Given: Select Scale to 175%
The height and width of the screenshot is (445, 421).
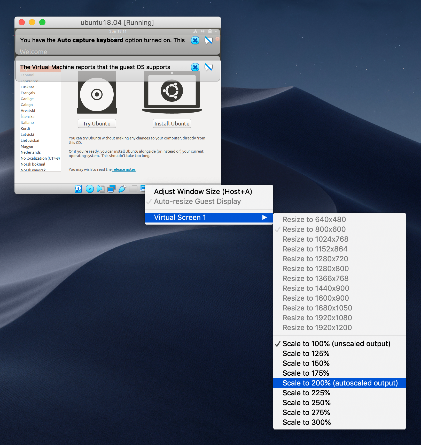Looking at the screenshot, I should (x=340, y=373).
